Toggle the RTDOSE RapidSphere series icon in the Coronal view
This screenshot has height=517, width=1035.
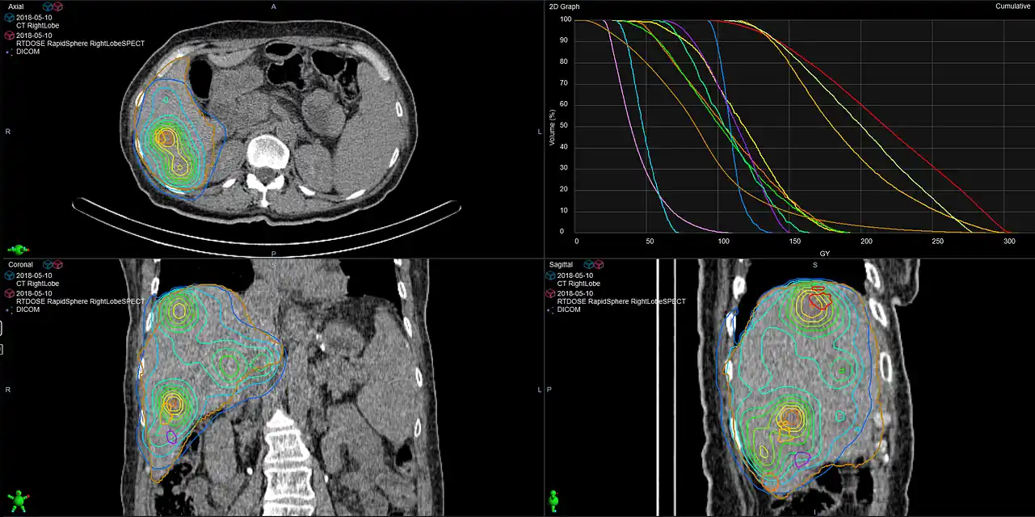tap(9, 294)
